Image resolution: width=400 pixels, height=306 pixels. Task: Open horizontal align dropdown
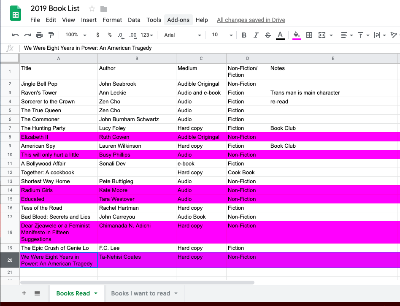coord(347,35)
